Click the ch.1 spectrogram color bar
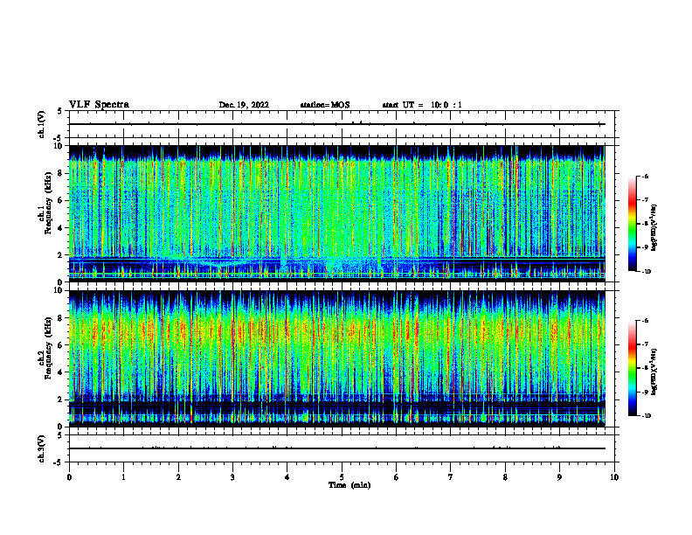The image size is (692, 535). (x=632, y=224)
